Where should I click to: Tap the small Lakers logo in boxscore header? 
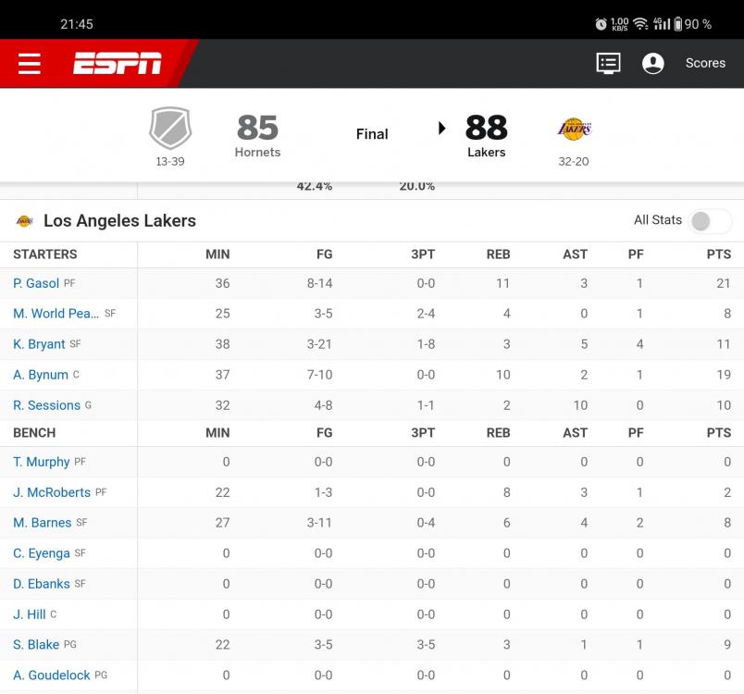click(x=24, y=221)
